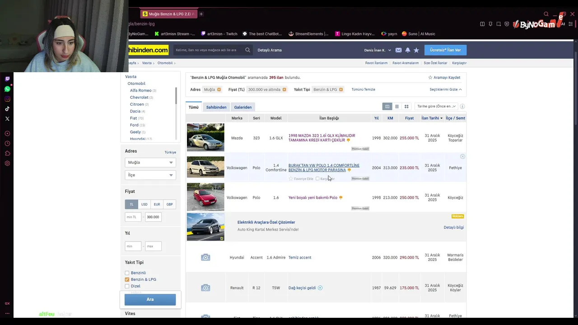Screen dimensions: 578x325
Task: Select Fiat in the brand list
Action: 133,118
